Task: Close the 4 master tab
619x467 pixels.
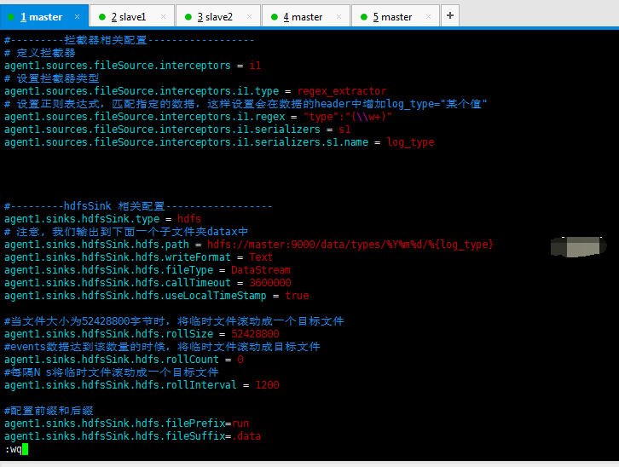Action: (338, 16)
